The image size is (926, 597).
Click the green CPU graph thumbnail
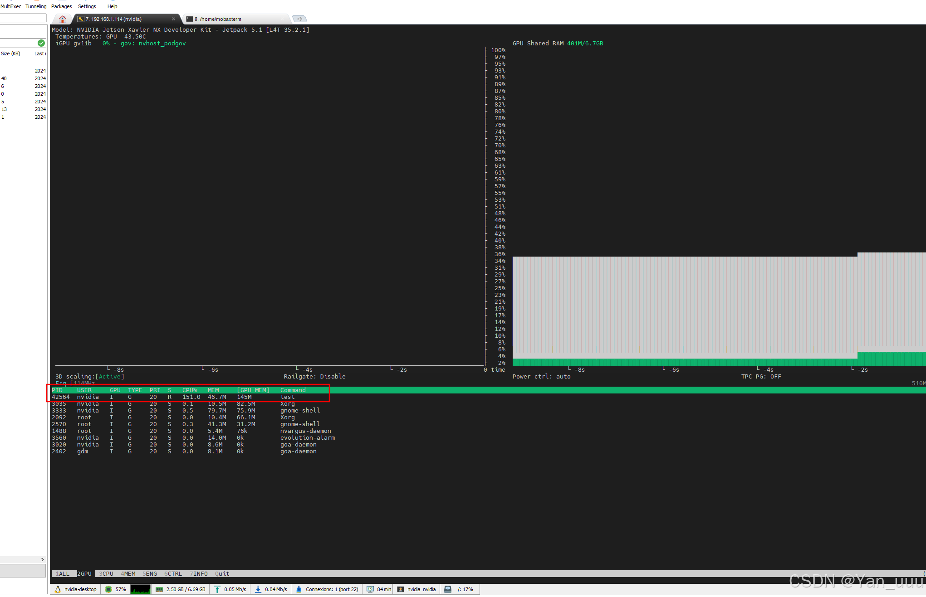point(140,589)
